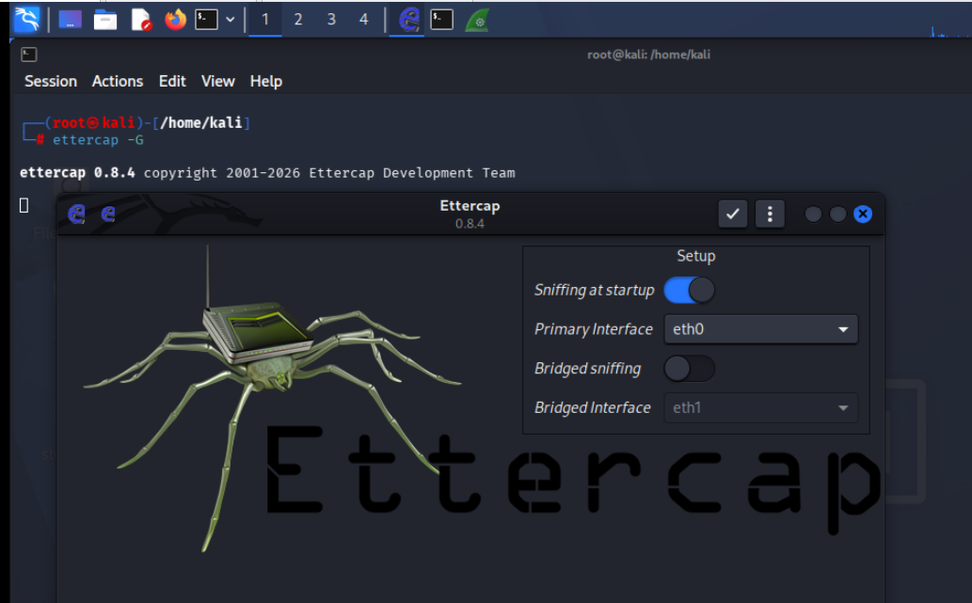Screen dimensions: 972x603
Task: Open the Bridged Interface eth1 dropdown
Action: pos(761,407)
